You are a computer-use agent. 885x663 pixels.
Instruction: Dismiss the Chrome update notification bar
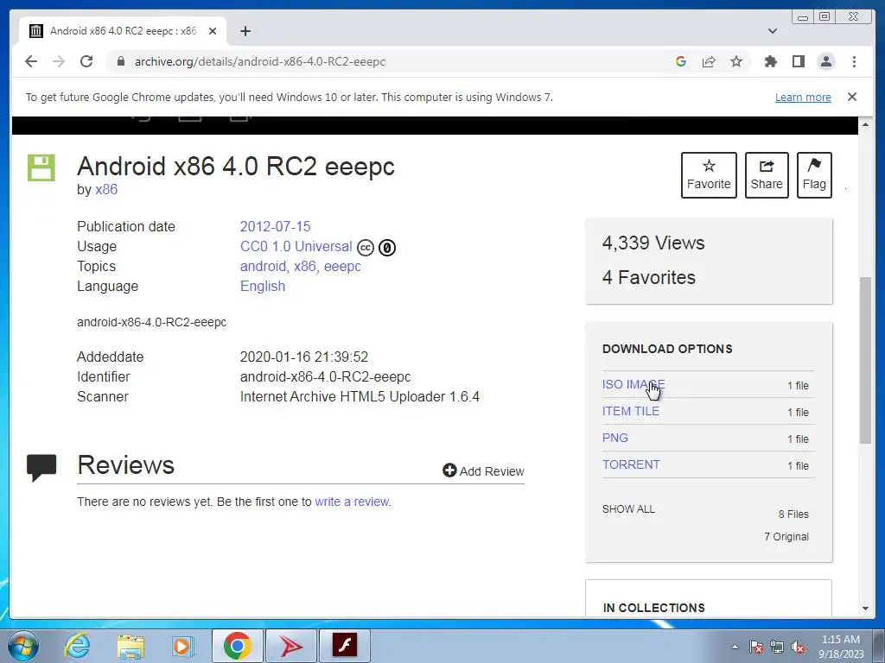[851, 97]
